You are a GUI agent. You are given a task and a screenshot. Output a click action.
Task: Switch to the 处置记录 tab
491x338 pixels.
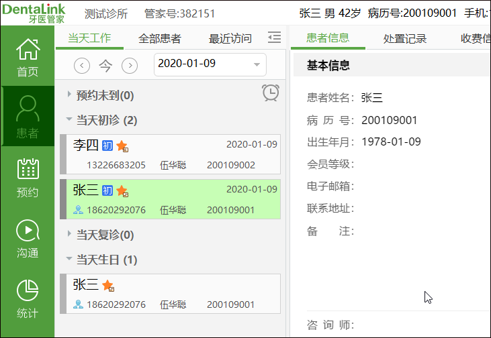click(405, 38)
